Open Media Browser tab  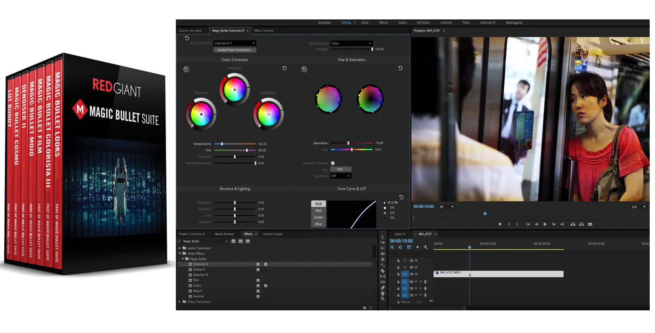coord(224,234)
